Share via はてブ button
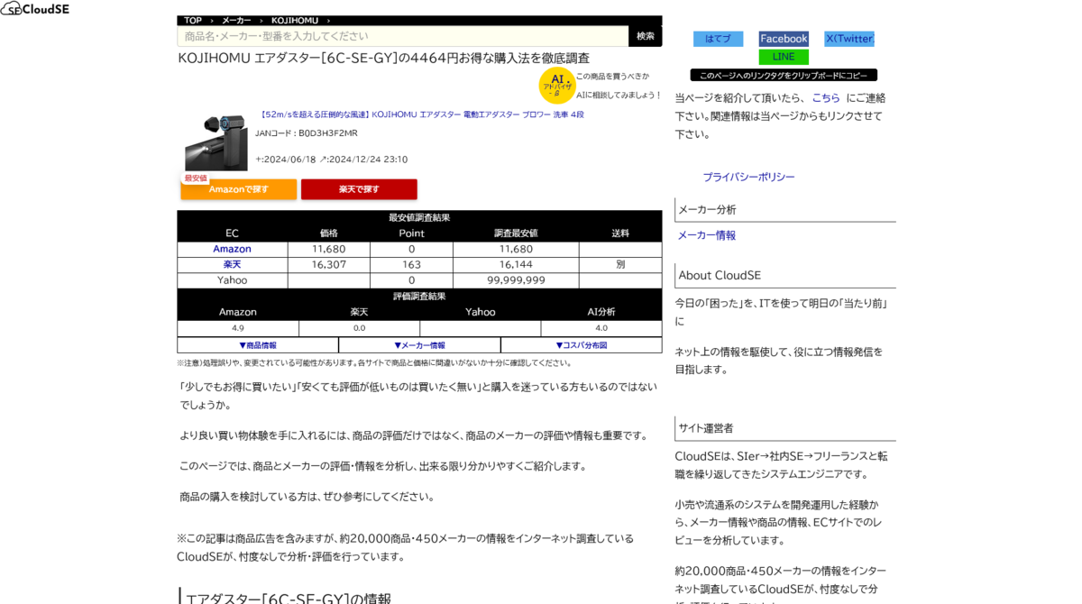 [718, 39]
